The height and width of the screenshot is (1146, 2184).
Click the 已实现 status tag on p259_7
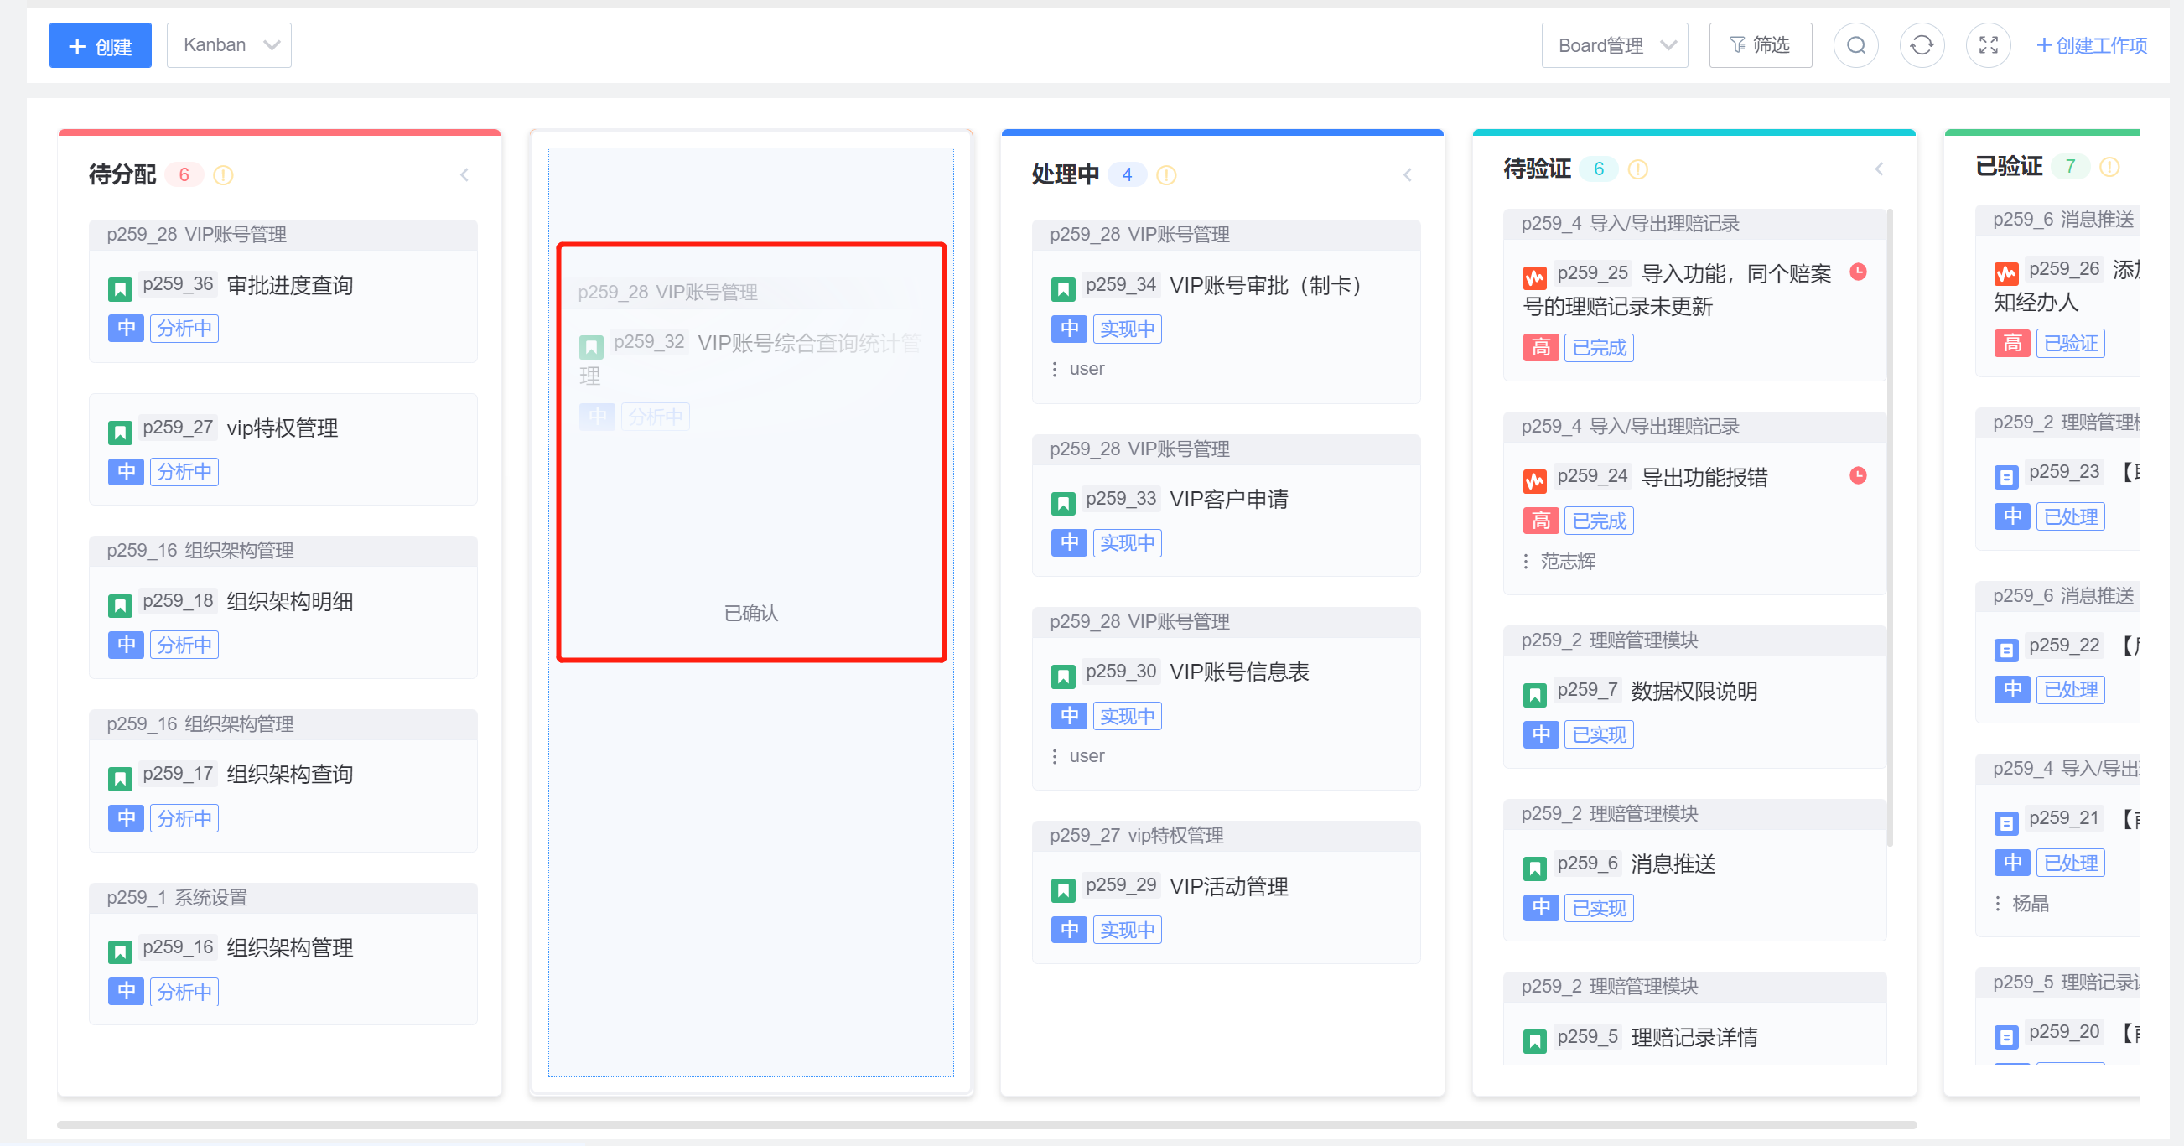coord(1598,735)
